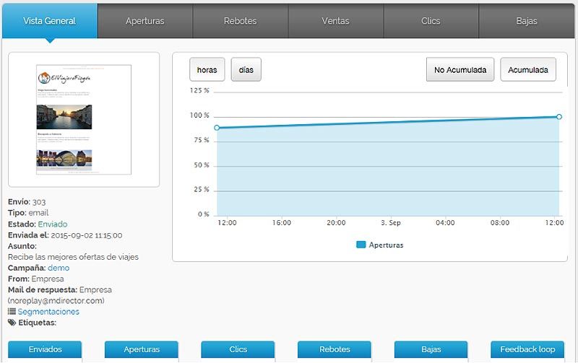
Task: Click the Venice image in email preview
Action: (64, 117)
